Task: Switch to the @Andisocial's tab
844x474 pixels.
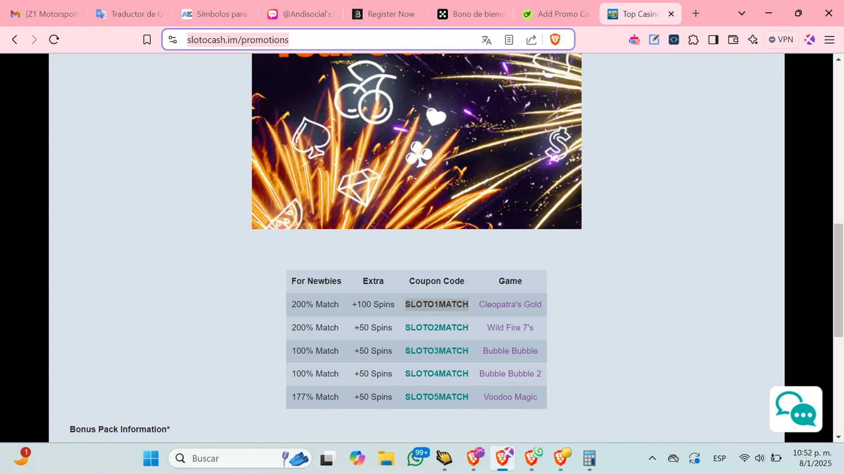Action: [300, 14]
